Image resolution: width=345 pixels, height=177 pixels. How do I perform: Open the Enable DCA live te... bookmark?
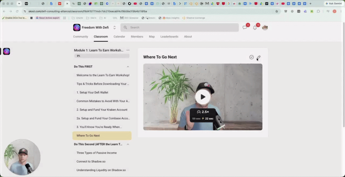14,18
